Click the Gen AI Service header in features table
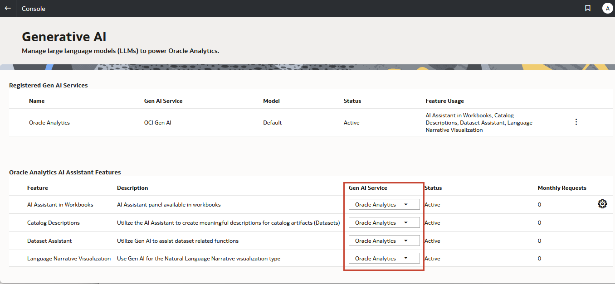This screenshot has height=284, width=615. click(x=368, y=188)
